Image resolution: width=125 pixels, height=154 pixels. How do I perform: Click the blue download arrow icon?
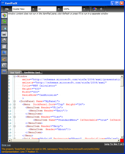4,28
